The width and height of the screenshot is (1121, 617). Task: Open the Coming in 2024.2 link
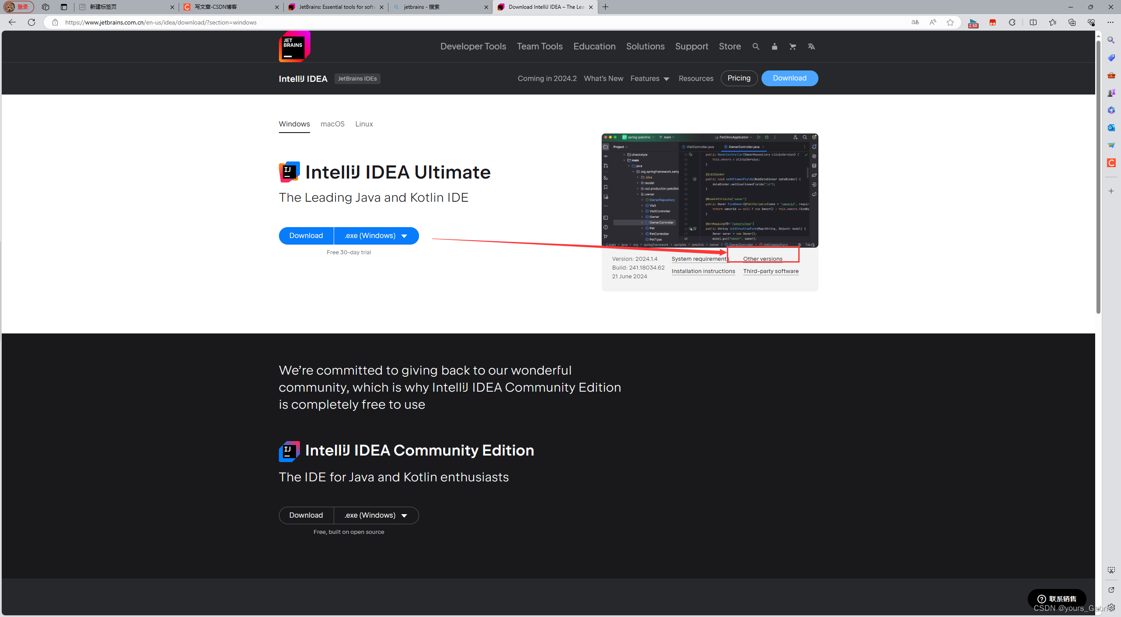click(547, 79)
